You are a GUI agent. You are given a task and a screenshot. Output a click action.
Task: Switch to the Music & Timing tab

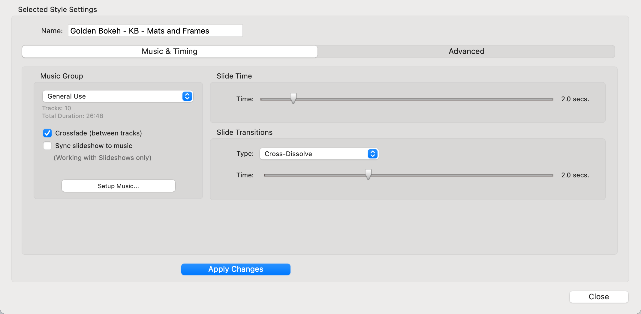[170, 51]
